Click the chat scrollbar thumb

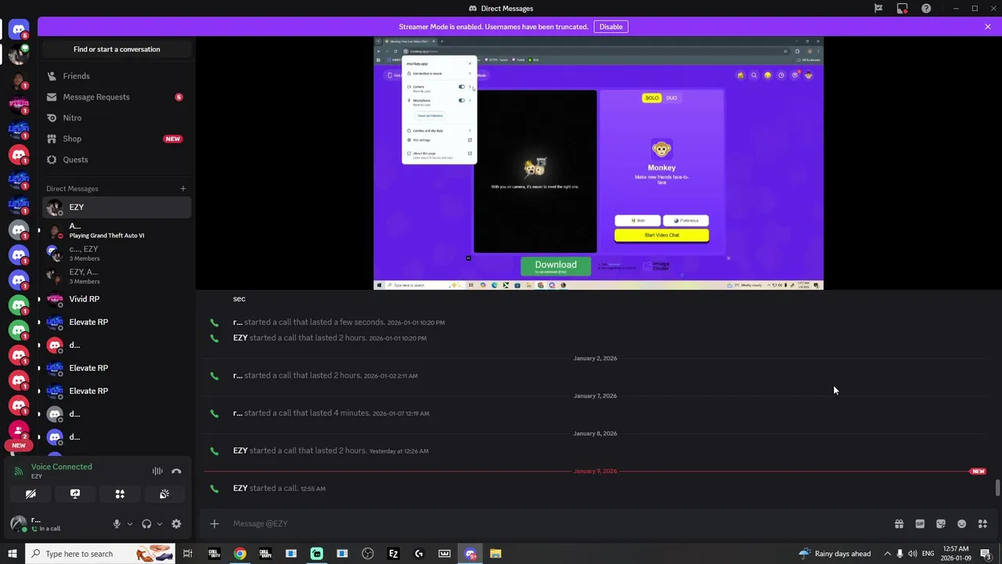pos(997,487)
